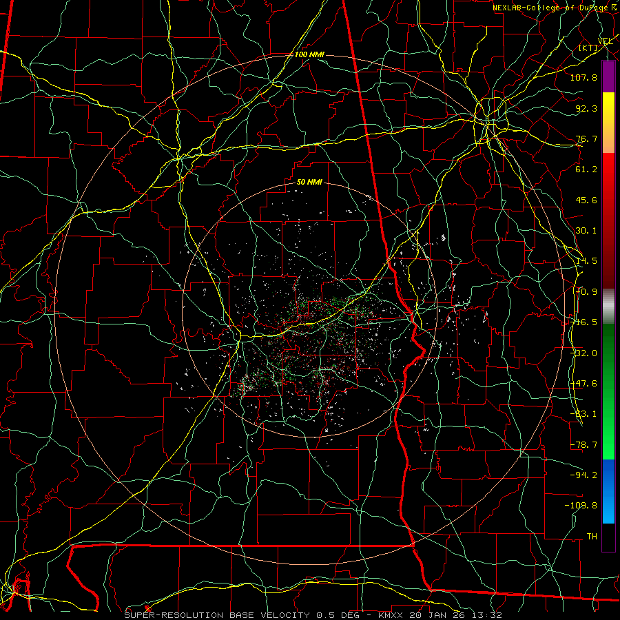The width and height of the screenshot is (620, 620).
Task: Pick the yellow-orange segment of the velocity scale
Action: pos(608,123)
